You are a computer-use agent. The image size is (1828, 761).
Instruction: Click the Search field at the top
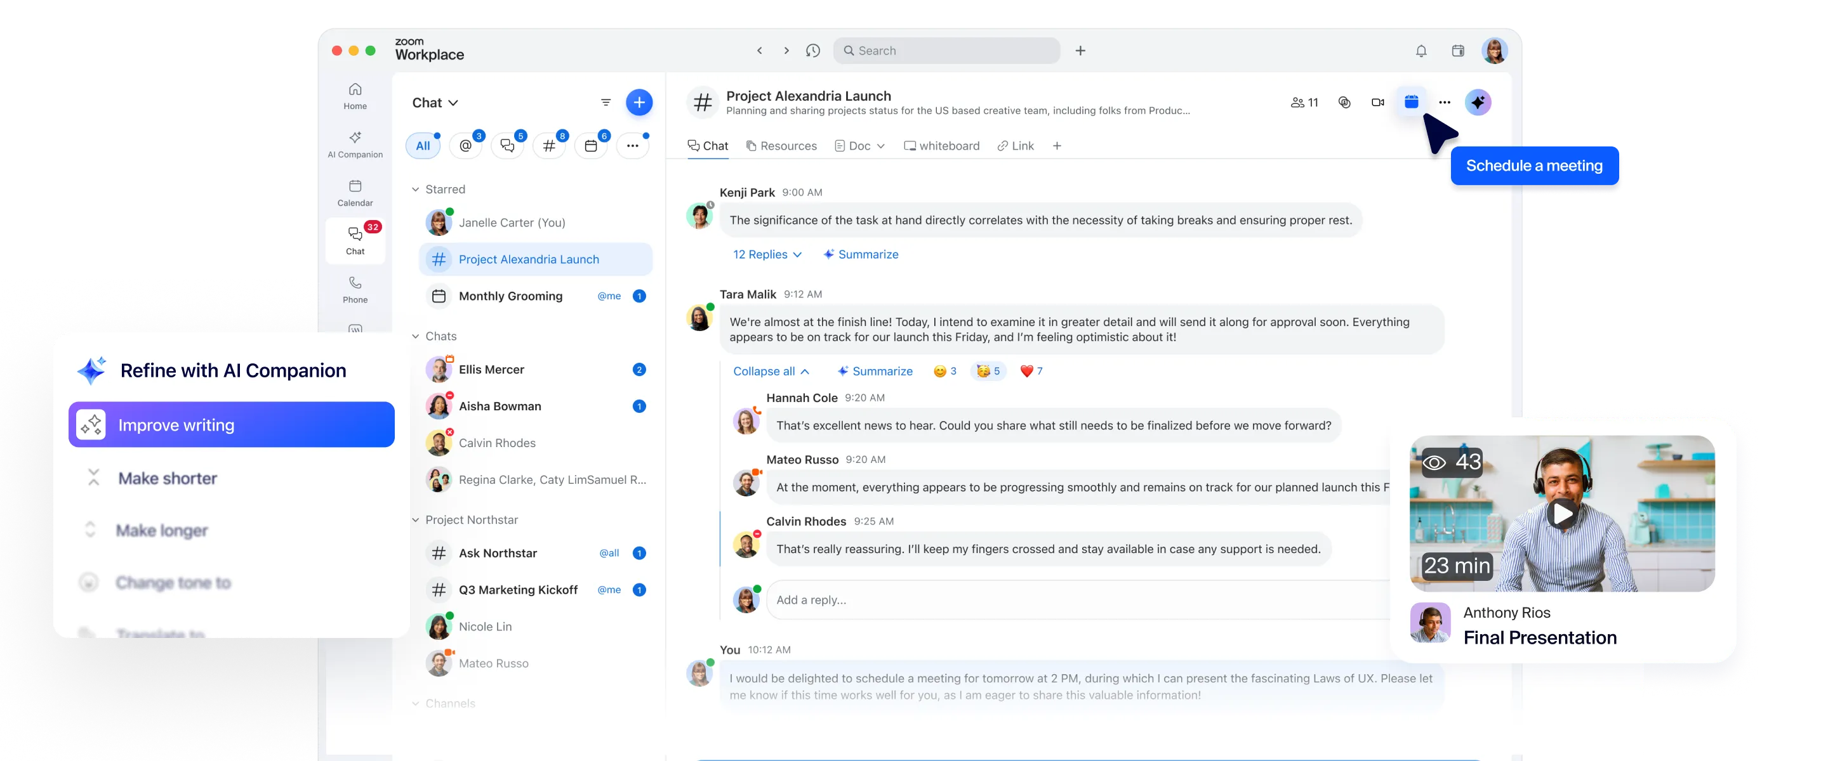pyautogui.click(x=946, y=50)
